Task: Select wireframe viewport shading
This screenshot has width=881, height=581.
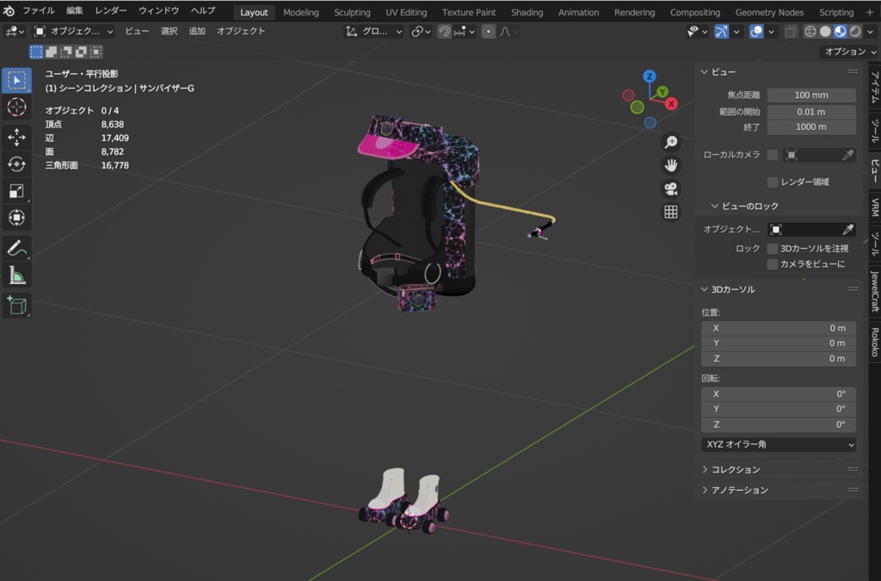Action: (810, 32)
